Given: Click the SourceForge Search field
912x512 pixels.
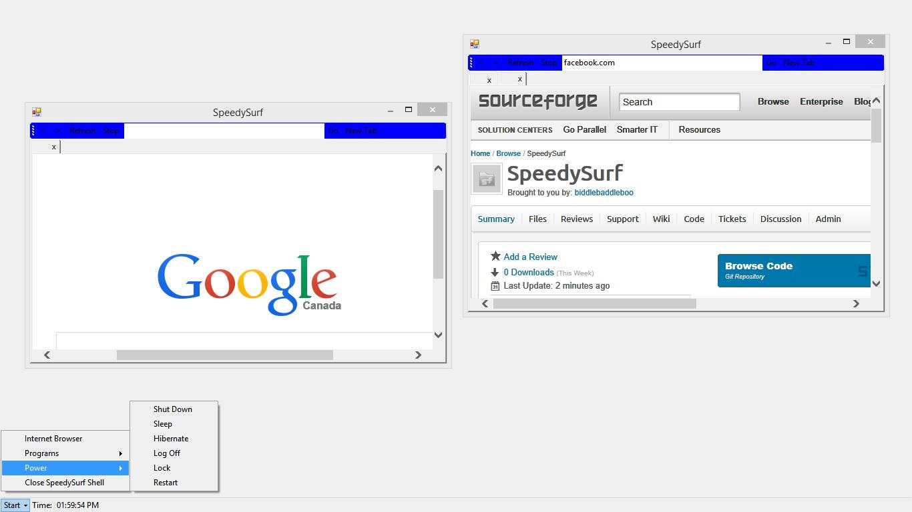Looking at the screenshot, I should click(679, 102).
